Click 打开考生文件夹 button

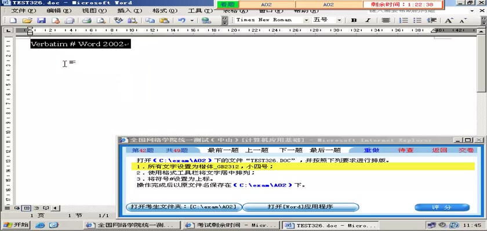(184, 207)
